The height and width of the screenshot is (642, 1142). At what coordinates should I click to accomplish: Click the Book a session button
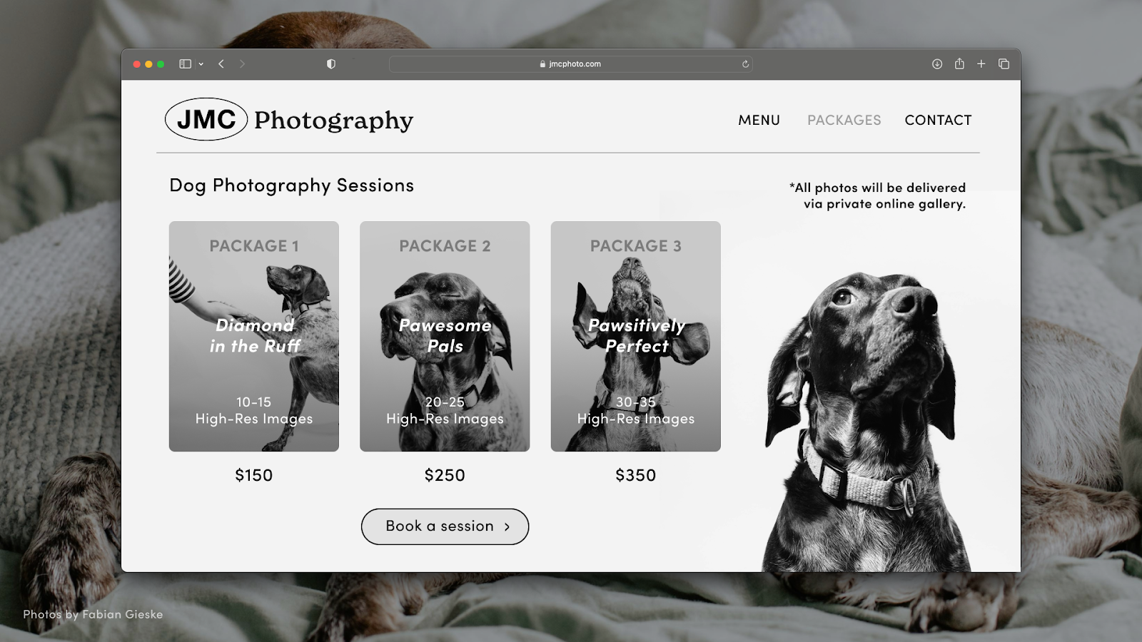445,526
